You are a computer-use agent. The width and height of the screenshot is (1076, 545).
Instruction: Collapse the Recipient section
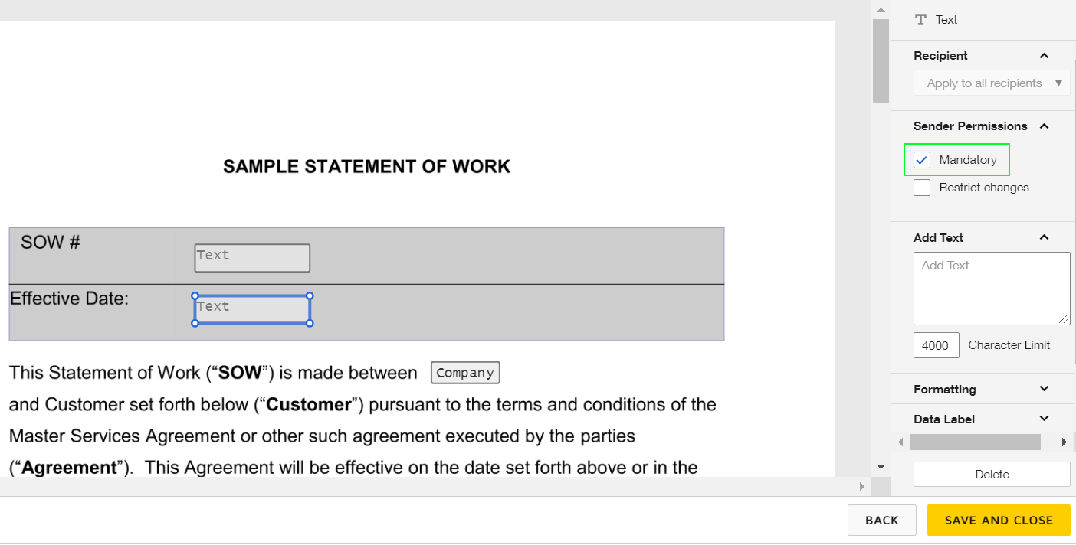point(1044,55)
